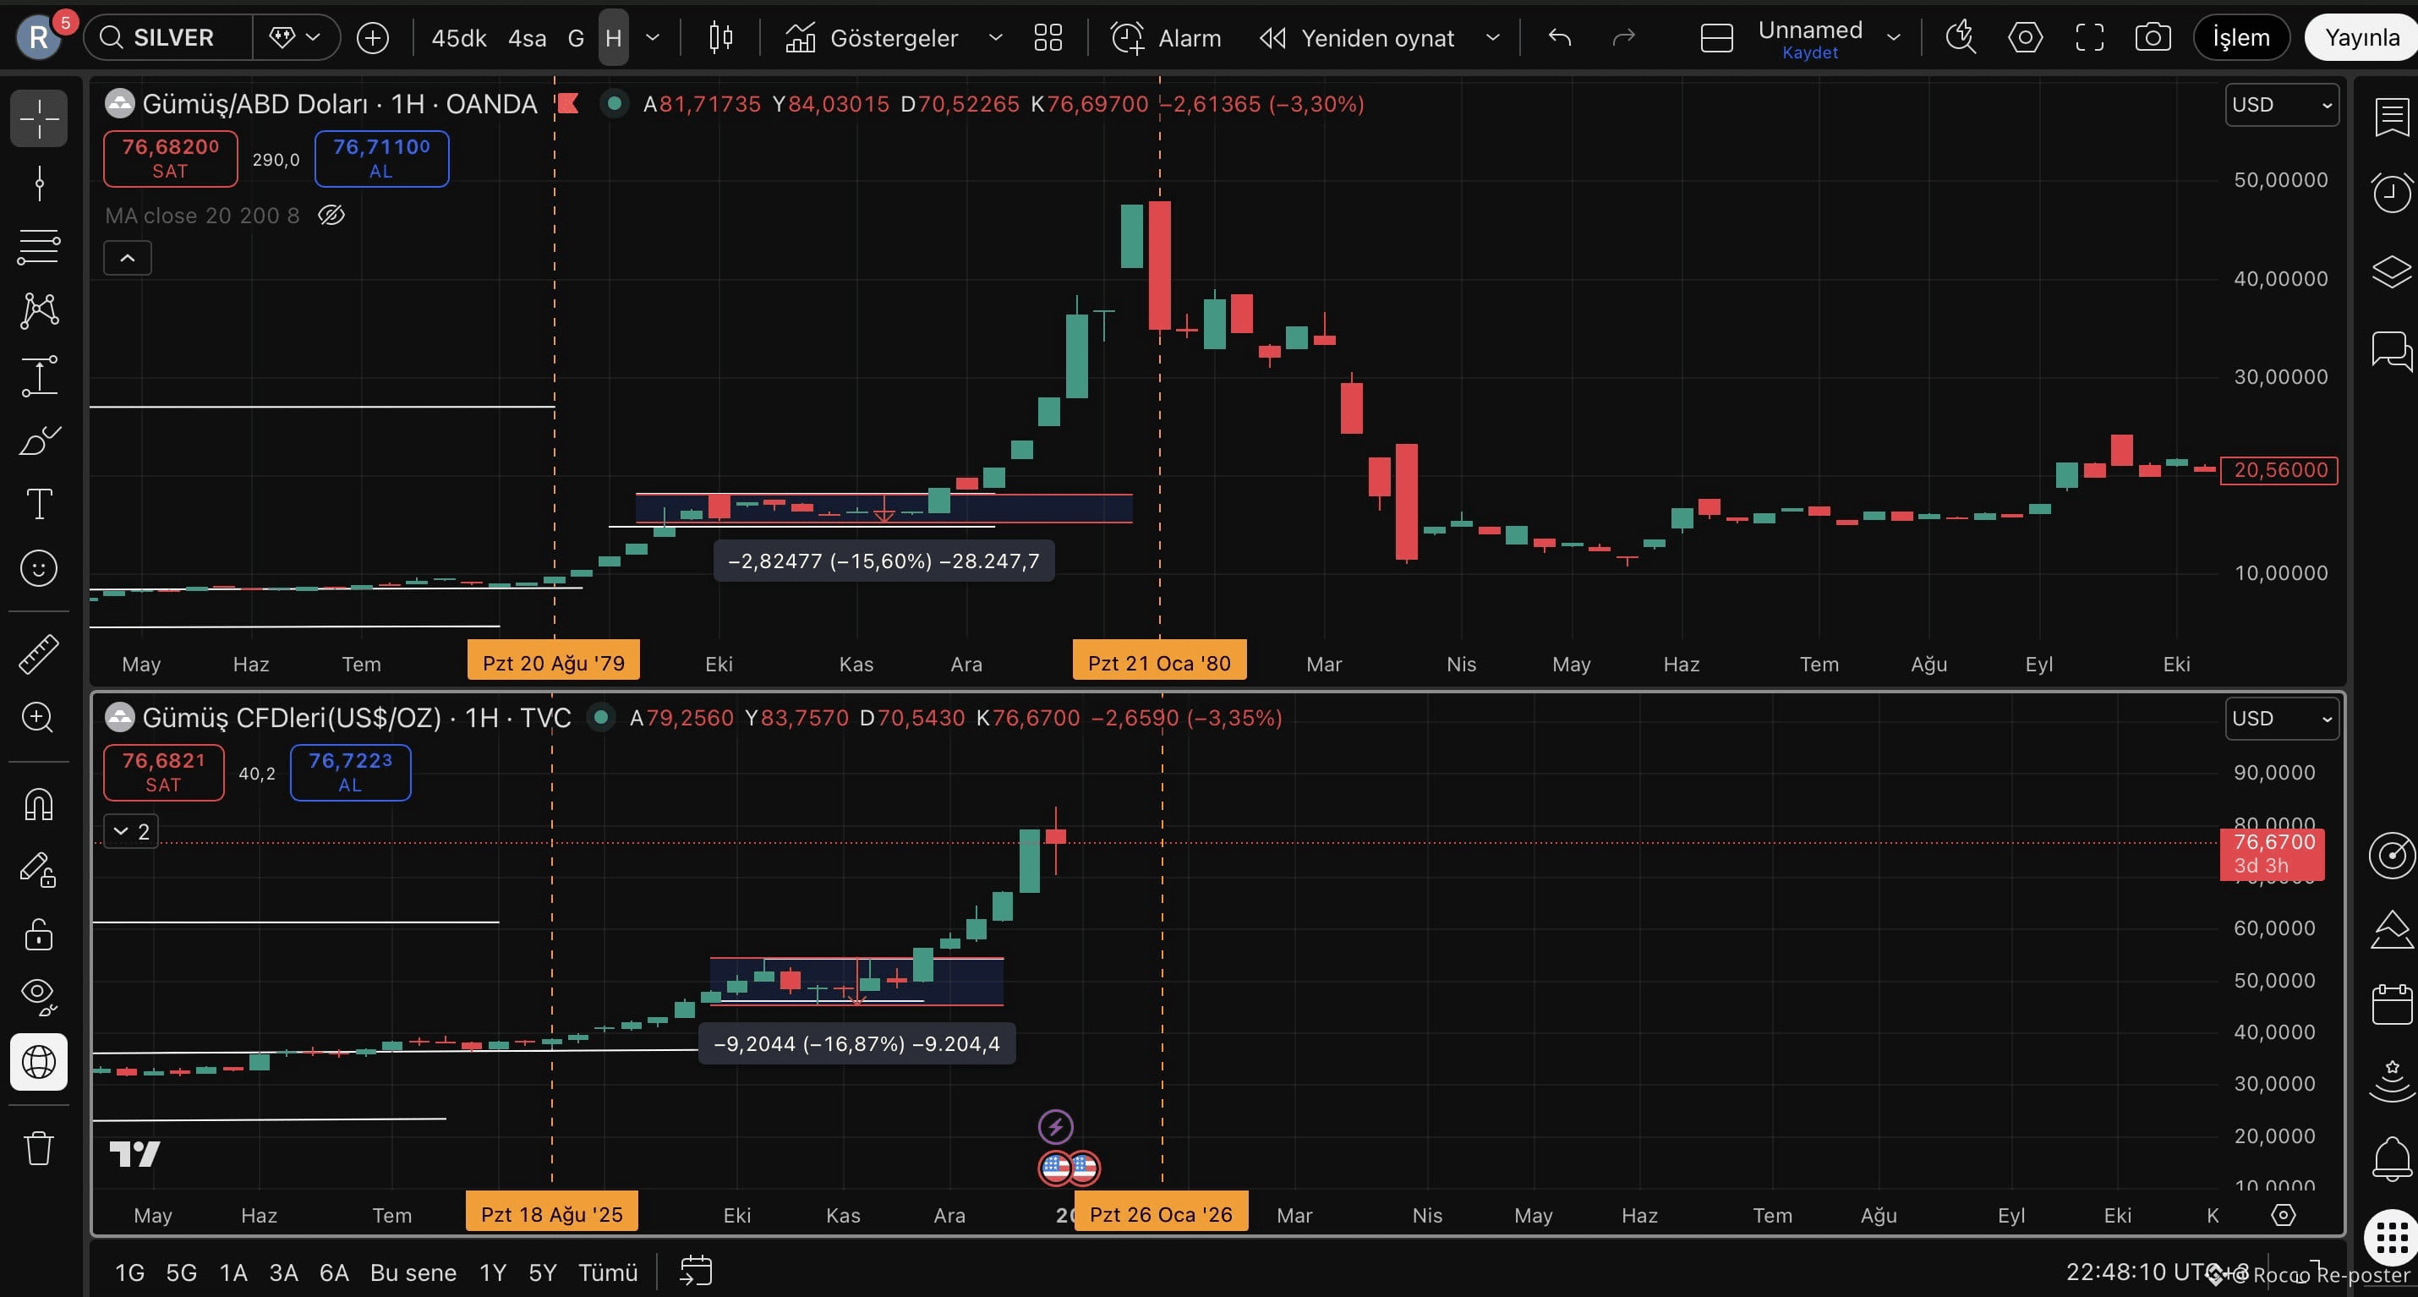
Task: Toggle lock all drawings
Action: (39, 933)
